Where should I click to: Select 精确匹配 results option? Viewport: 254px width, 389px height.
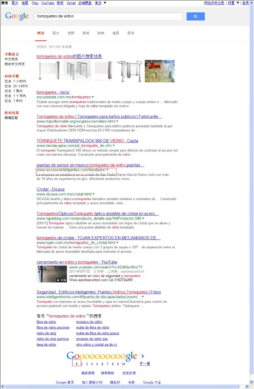pyautogui.click(x=11, y=118)
